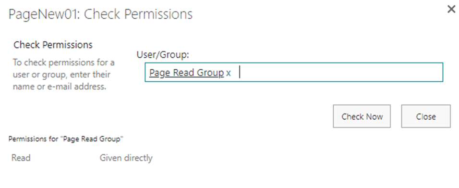Click quoted "Page Read Group" in results heading
Screen dimensions: 459x188
coord(92,139)
